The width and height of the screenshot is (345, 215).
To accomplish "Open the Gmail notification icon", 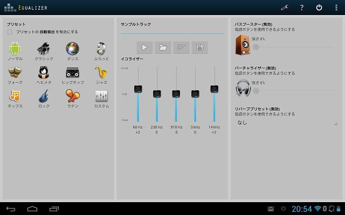I will point(271,209).
